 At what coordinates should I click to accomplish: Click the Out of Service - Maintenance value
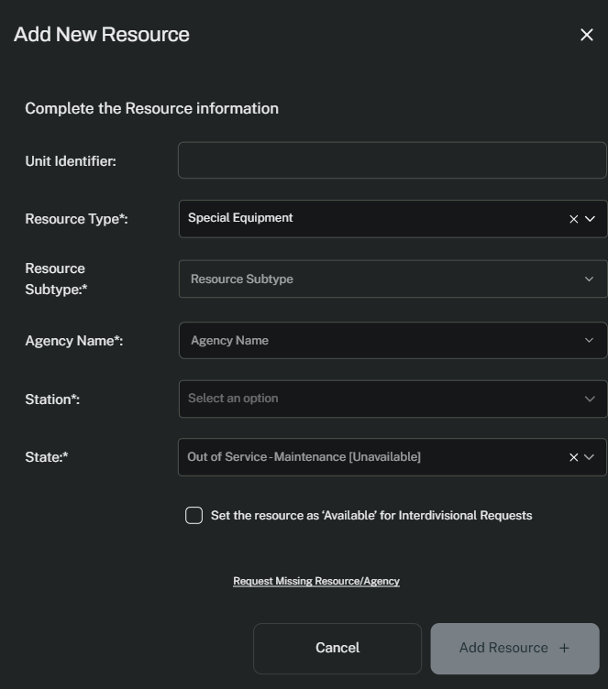click(304, 457)
